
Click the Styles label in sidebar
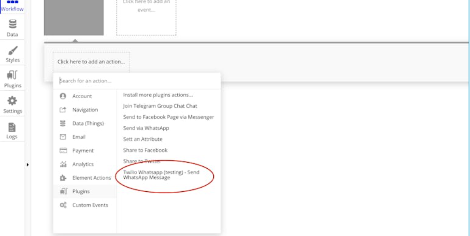click(x=12, y=60)
